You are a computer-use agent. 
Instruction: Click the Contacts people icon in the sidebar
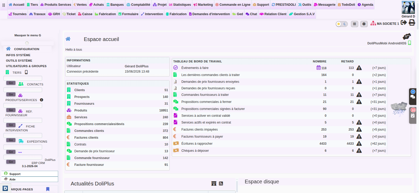pos(21,84)
